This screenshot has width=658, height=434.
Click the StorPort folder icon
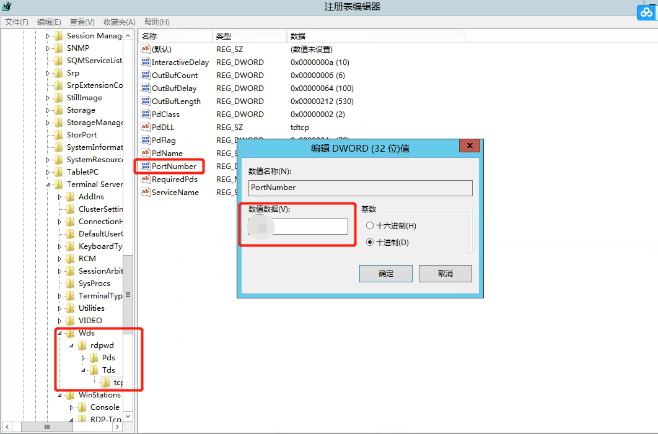click(x=59, y=135)
